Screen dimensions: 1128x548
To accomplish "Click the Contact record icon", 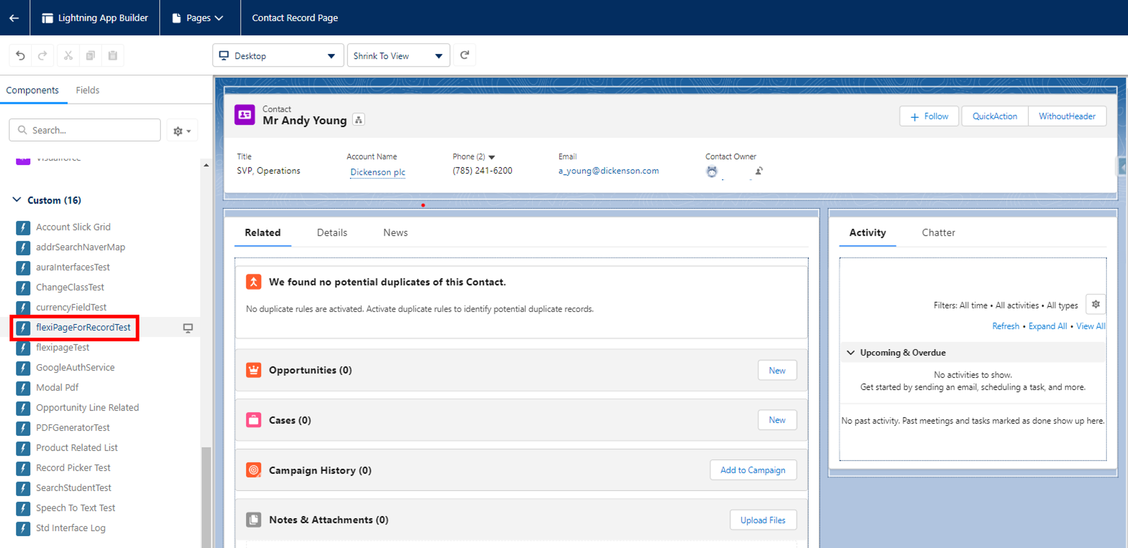I will (x=245, y=115).
